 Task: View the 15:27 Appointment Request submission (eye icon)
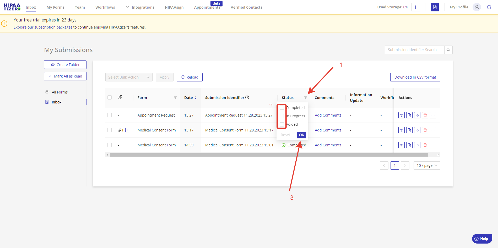point(402,115)
